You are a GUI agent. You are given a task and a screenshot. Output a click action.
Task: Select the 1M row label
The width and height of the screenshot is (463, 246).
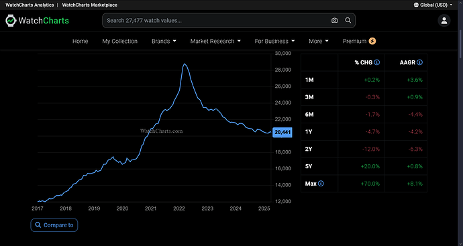[x=309, y=80]
